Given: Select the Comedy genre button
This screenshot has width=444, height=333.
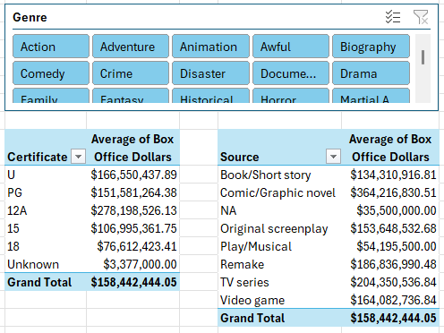Looking at the screenshot, I should point(51,73).
